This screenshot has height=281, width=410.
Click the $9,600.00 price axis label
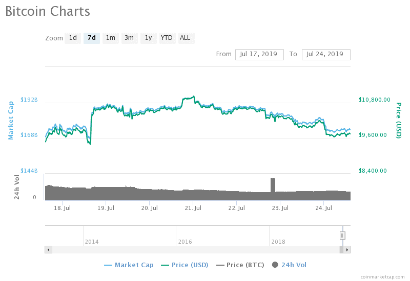(373, 135)
